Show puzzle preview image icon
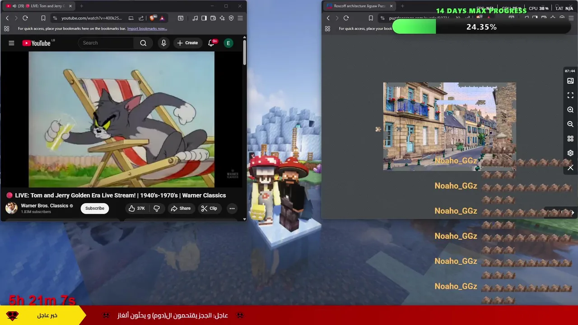This screenshot has height=325, width=578. 570,81
